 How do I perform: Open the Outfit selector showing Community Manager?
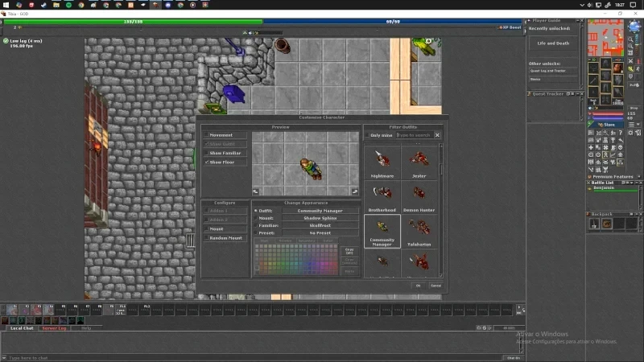[x=320, y=211]
